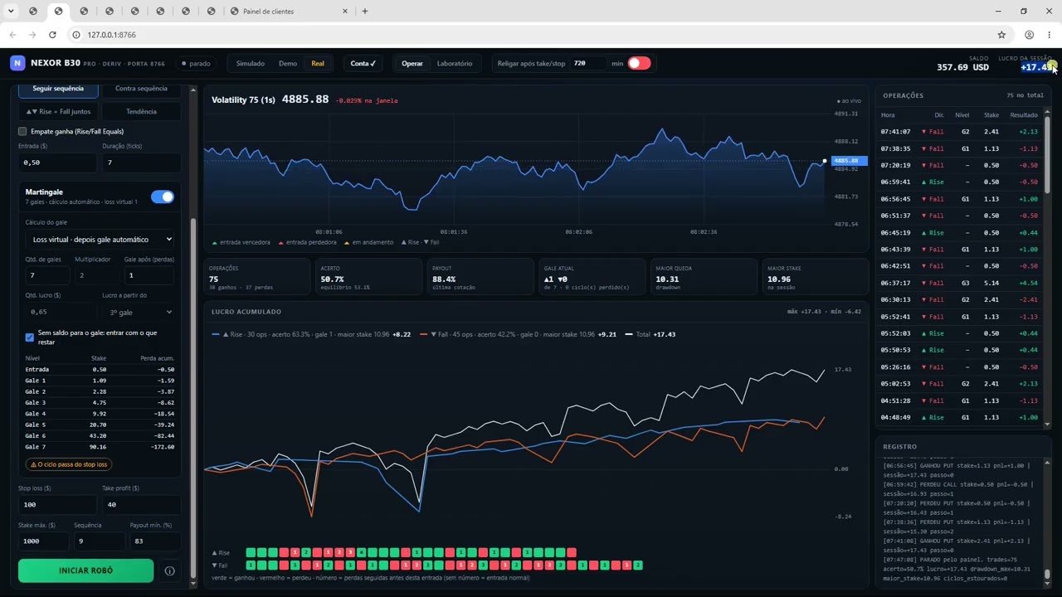Click the NEXOR B30 logo icon
Screen dimensions: 1062x597
(x=17, y=63)
